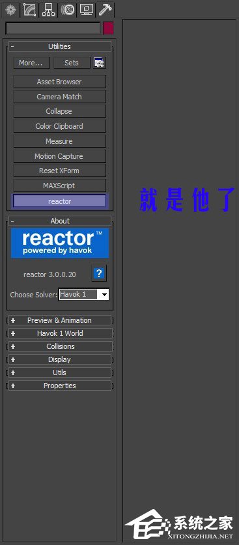Image resolution: width=239 pixels, height=545 pixels.
Task: Expand the Preview & Animation rollout
Action: pyautogui.click(x=59, y=320)
